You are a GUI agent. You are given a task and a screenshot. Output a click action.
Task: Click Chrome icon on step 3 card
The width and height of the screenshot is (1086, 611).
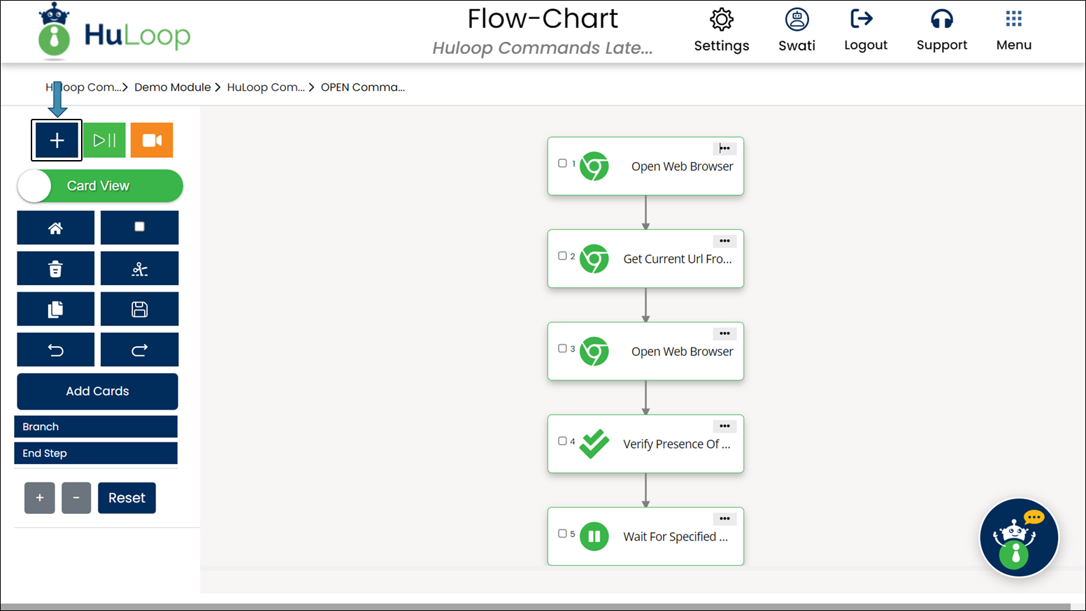pos(594,352)
